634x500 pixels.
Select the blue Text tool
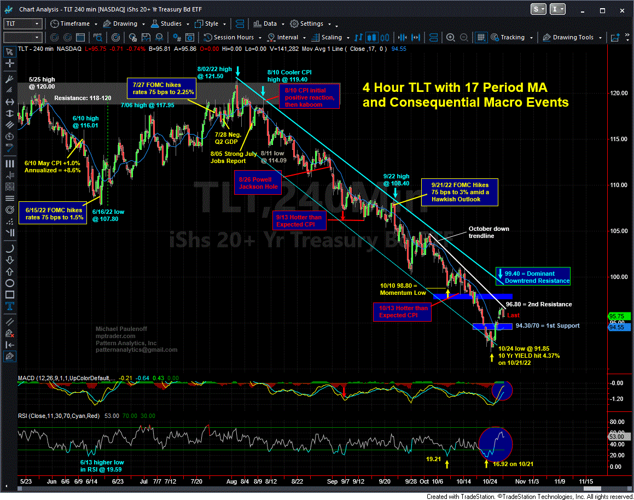click(x=9, y=306)
